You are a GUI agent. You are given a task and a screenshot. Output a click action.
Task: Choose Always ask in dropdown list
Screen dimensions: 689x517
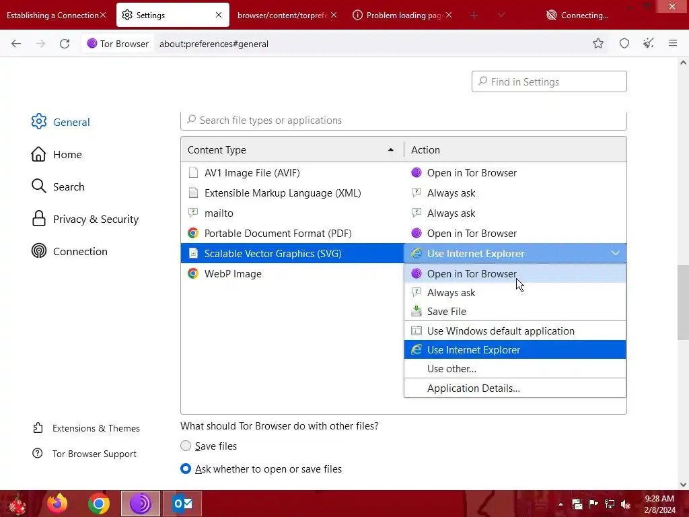[515, 292]
